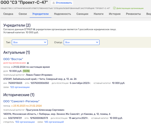The height and width of the screenshot is (124, 151).
Task: Open the Надежность tab
Action: [62, 14]
